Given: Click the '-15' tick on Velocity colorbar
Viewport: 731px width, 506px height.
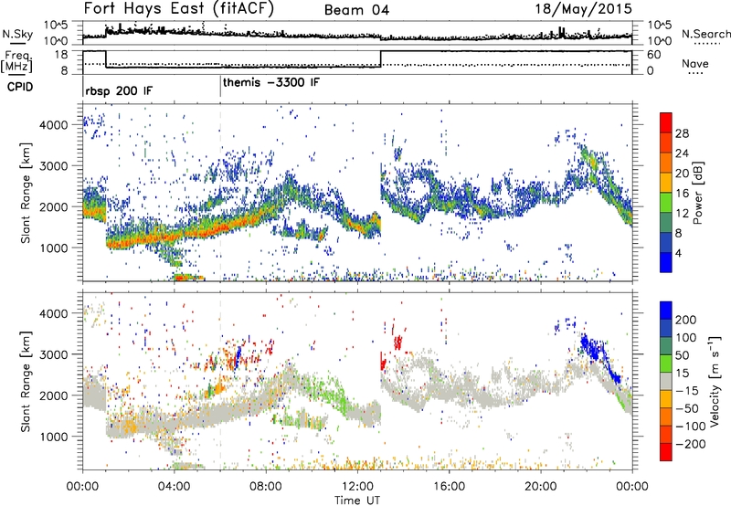Looking at the screenshot, I should 687,391.
